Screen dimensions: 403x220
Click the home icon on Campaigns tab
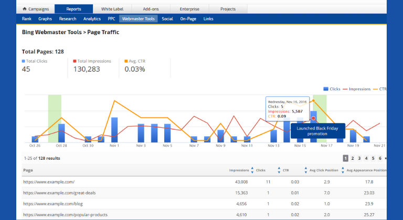24,9
